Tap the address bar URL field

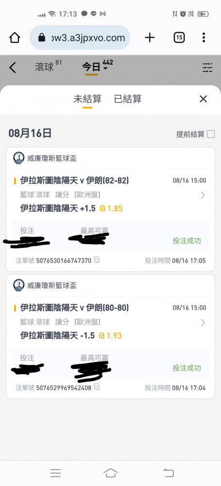point(80,38)
